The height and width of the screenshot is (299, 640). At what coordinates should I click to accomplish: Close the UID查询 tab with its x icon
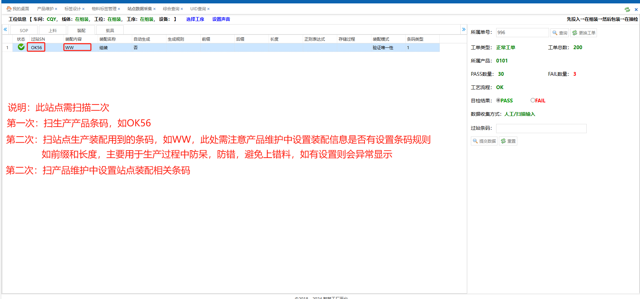(208, 9)
